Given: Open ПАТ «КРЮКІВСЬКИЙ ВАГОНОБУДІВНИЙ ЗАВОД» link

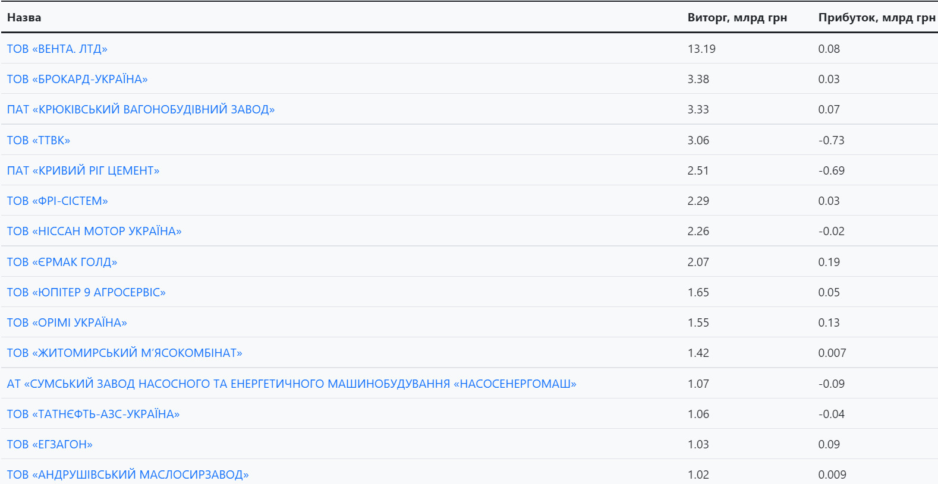Looking at the screenshot, I should tap(141, 109).
